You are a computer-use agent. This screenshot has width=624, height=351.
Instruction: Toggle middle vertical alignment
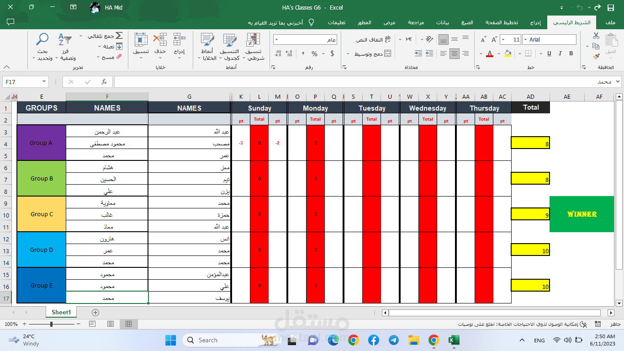coord(454,40)
